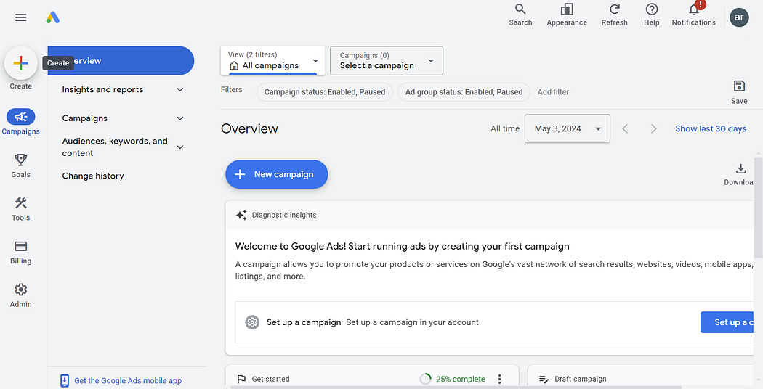Image resolution: width=763 pixels, height=389 pixels.
Task: Click the Welcome to Google Ads heading
Action: (402, 247)
